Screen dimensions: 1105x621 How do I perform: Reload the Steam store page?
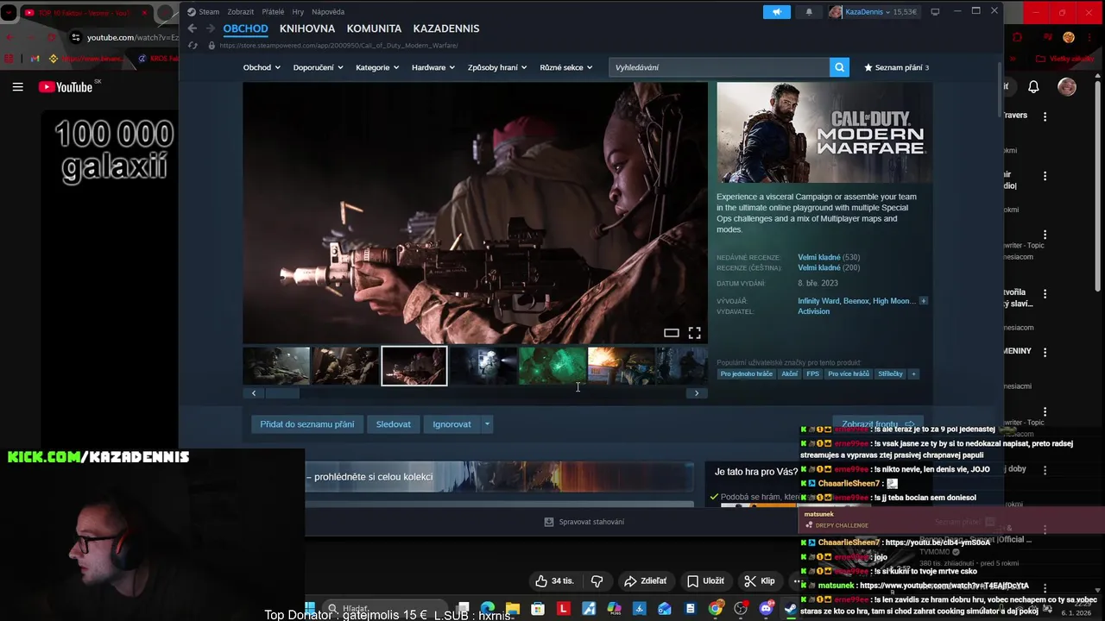193,46
